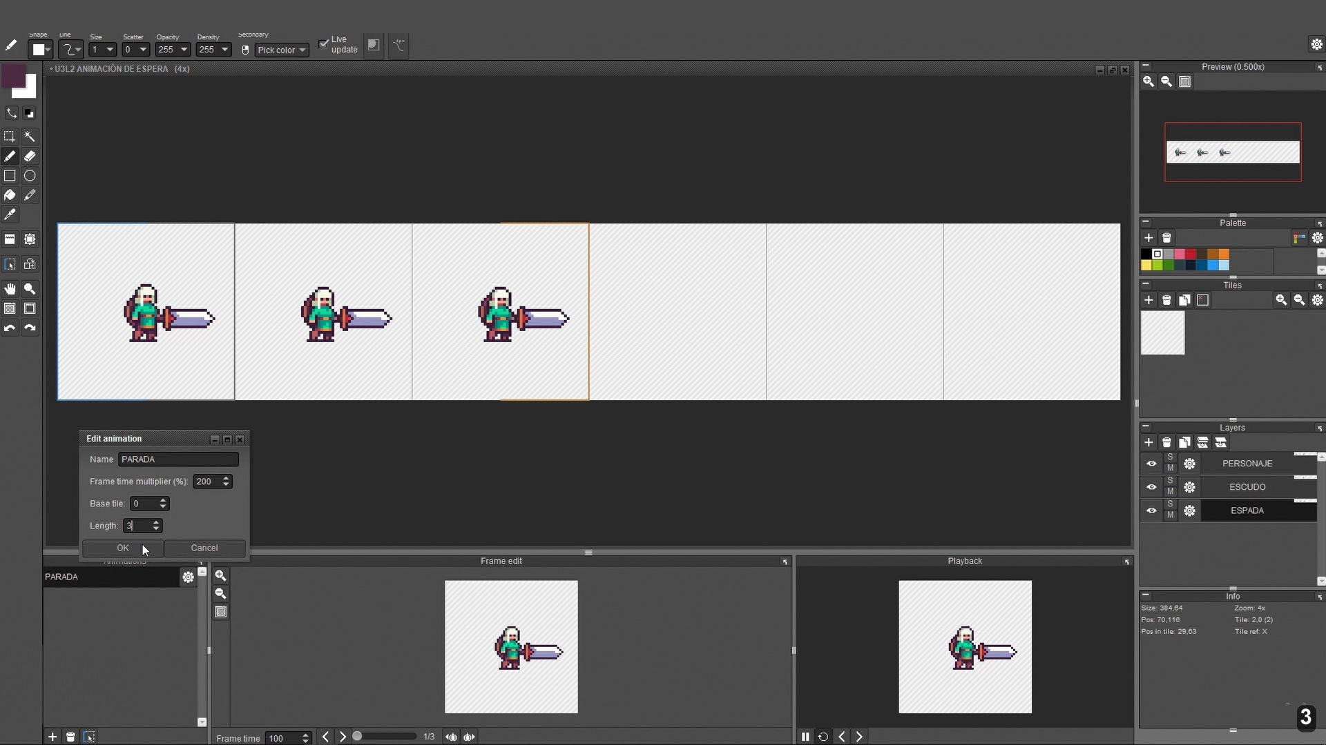This screenshot has height=745, width=1326.
Task: Choose the Ellipse shape tool
Action: [x=30, y=176]
